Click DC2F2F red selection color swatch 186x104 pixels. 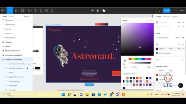tap(157, 75)
